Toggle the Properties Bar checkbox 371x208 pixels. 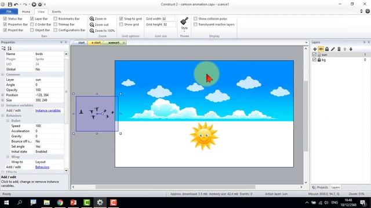click(5, 24)
